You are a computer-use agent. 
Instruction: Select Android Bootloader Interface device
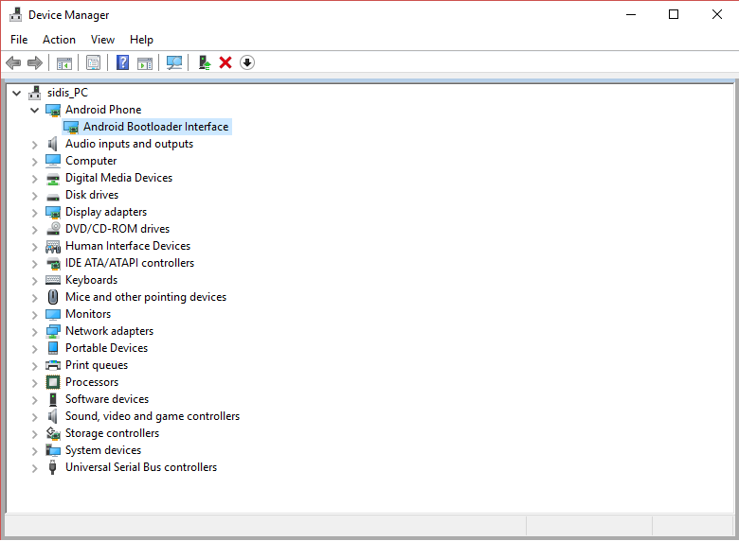pos(155,127)
